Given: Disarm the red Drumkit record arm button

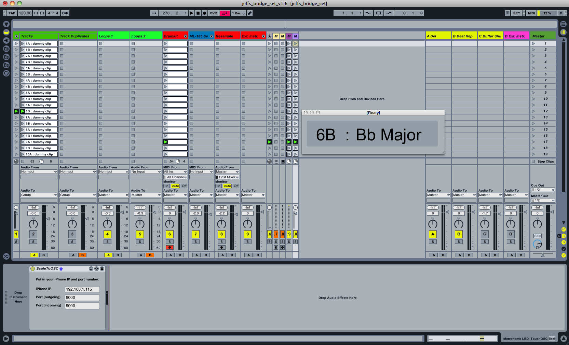Looking at the screenshot, I should click(170, 248).
